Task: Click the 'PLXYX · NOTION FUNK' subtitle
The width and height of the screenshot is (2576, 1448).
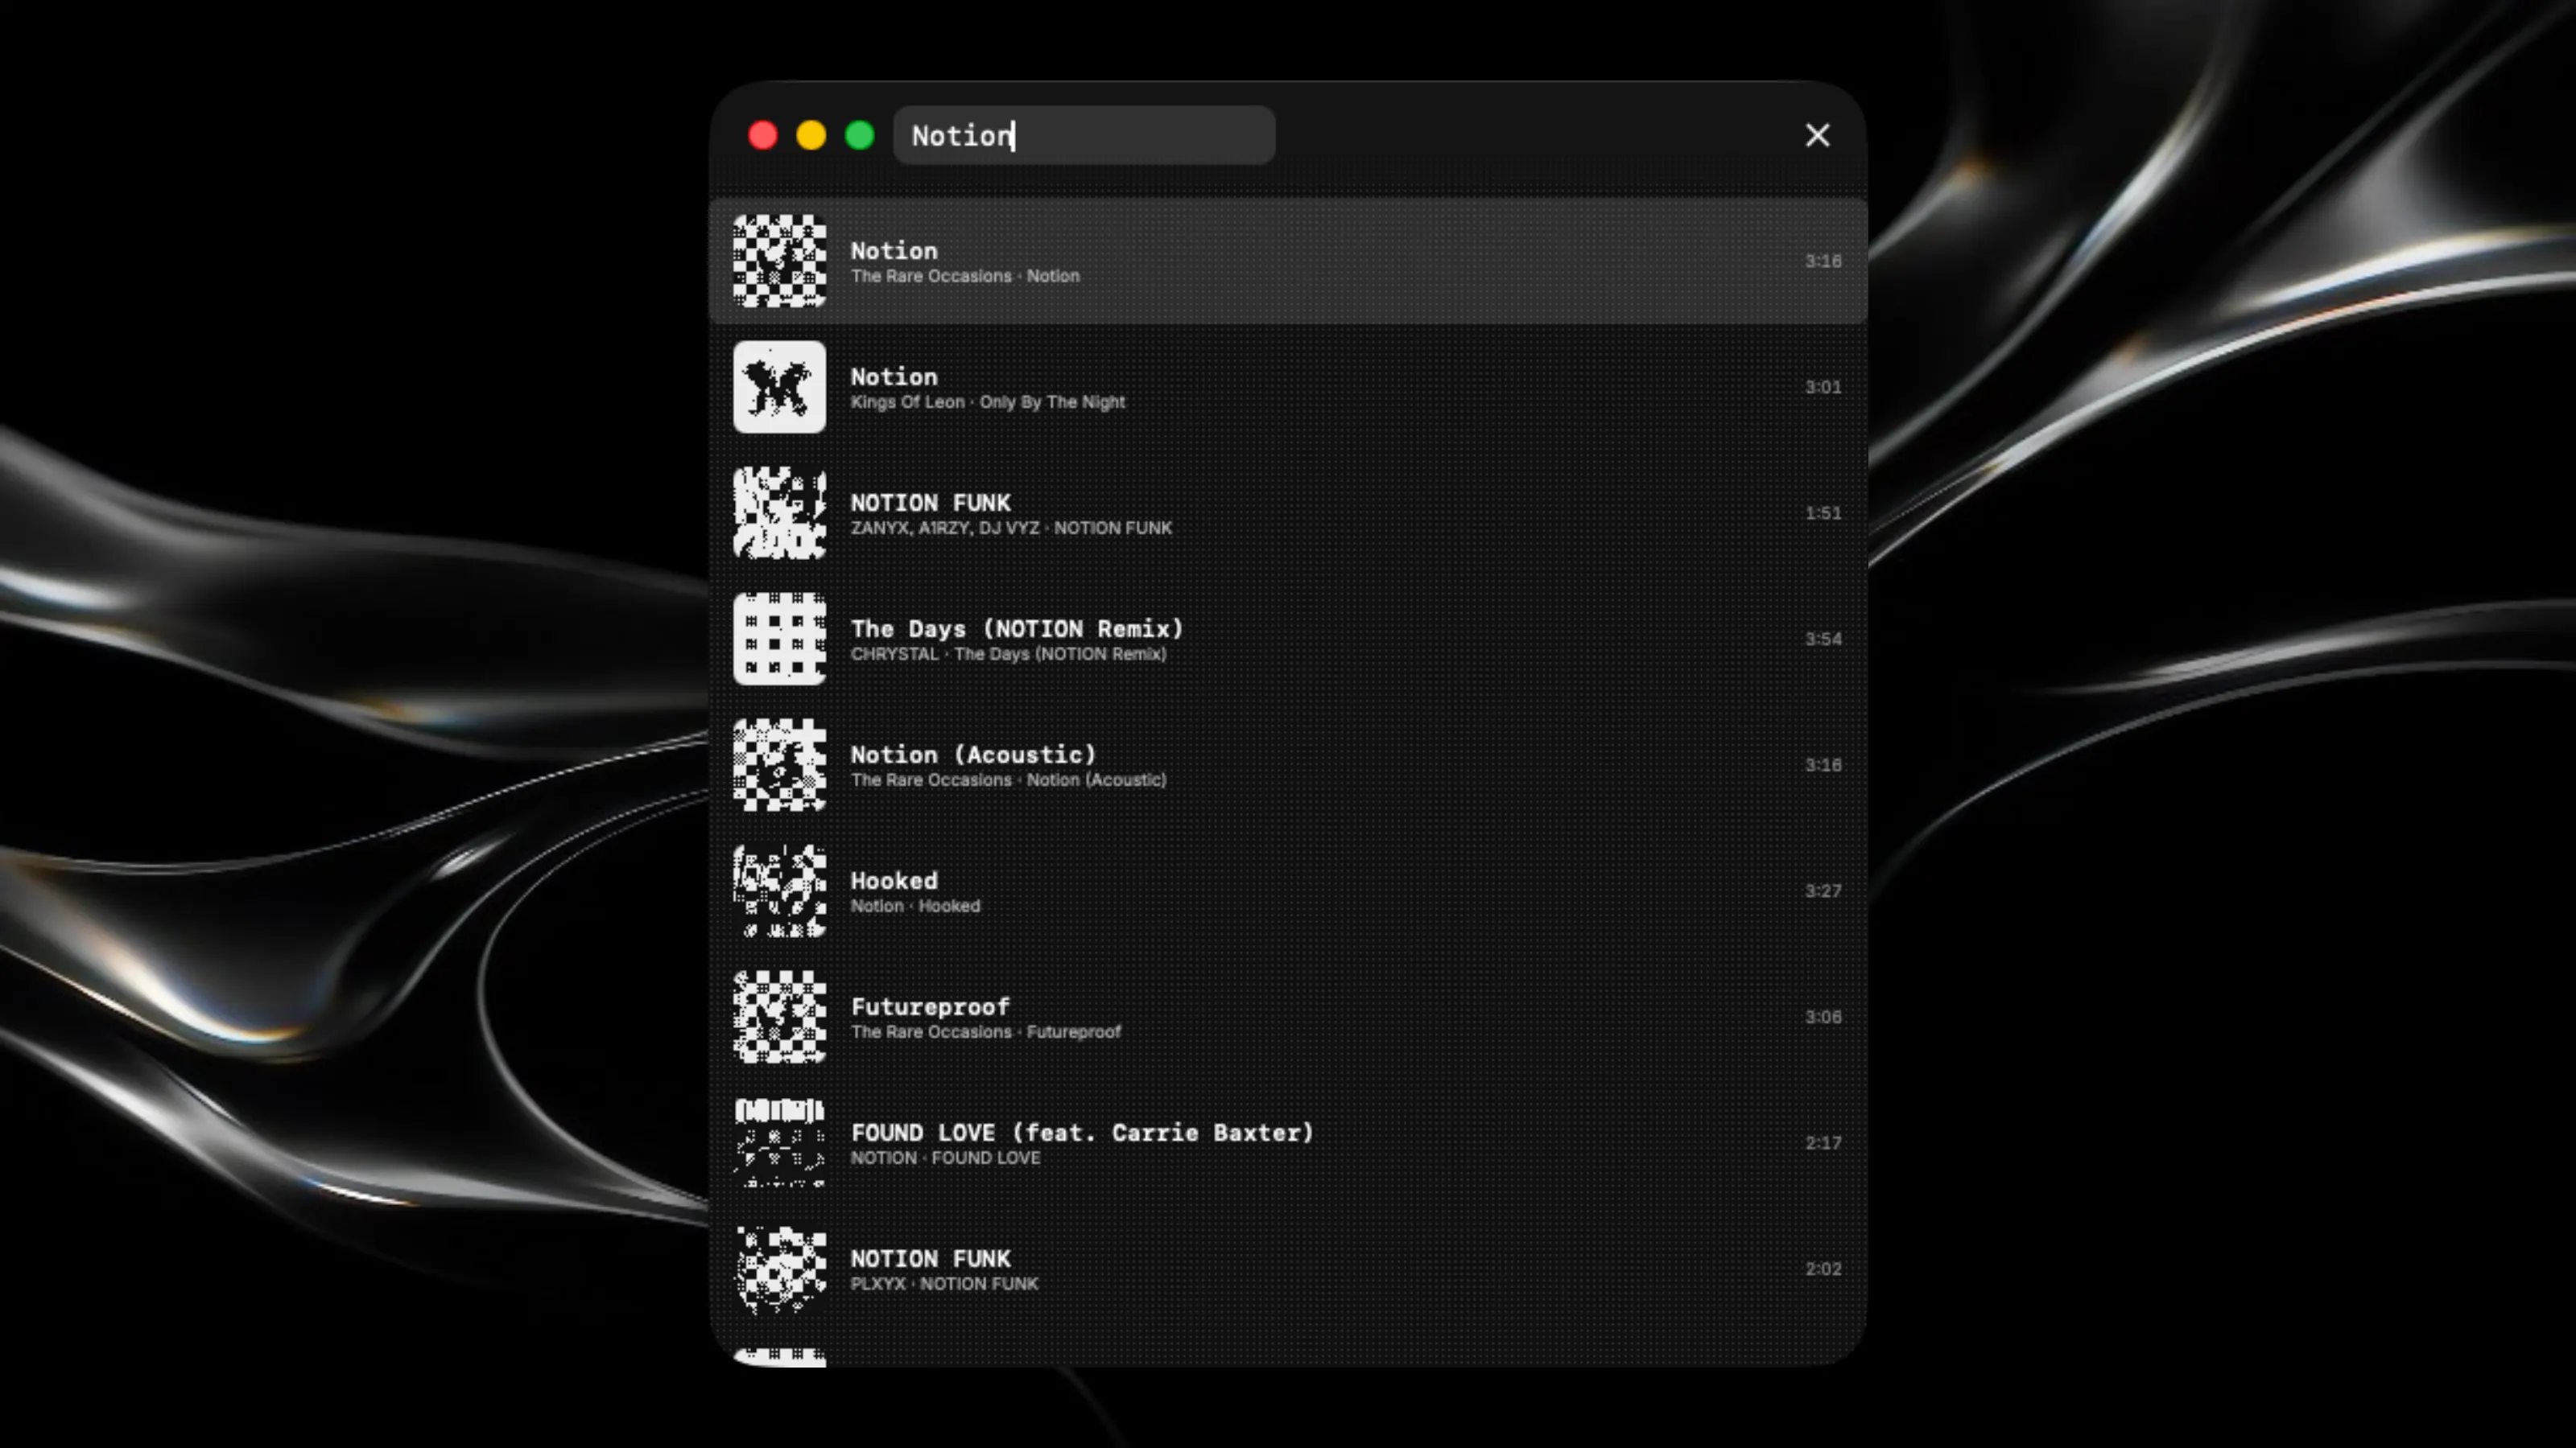Action: [x=944, y=1283]
